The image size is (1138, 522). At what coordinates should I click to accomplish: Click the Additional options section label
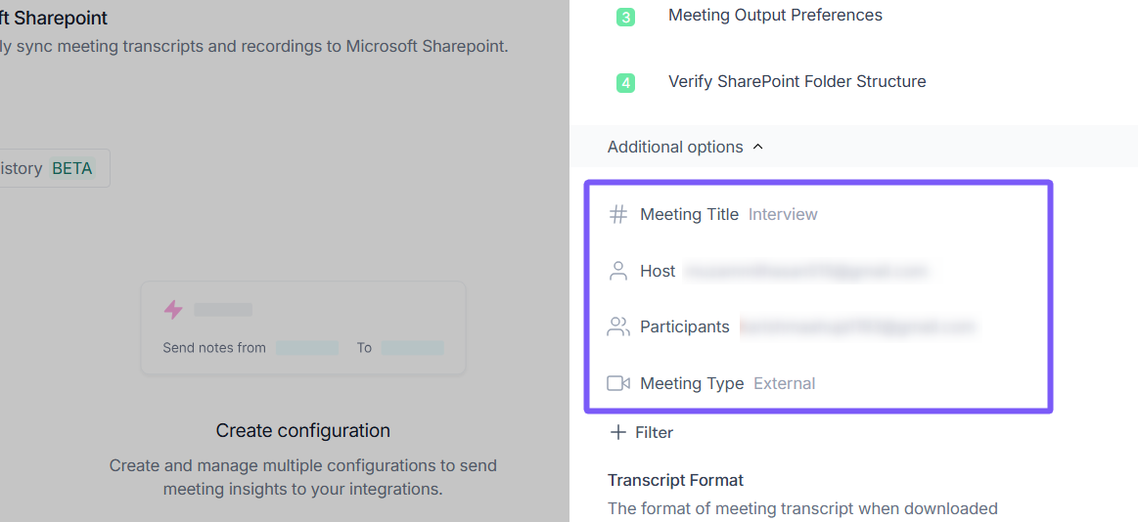(x=675, y=148)
